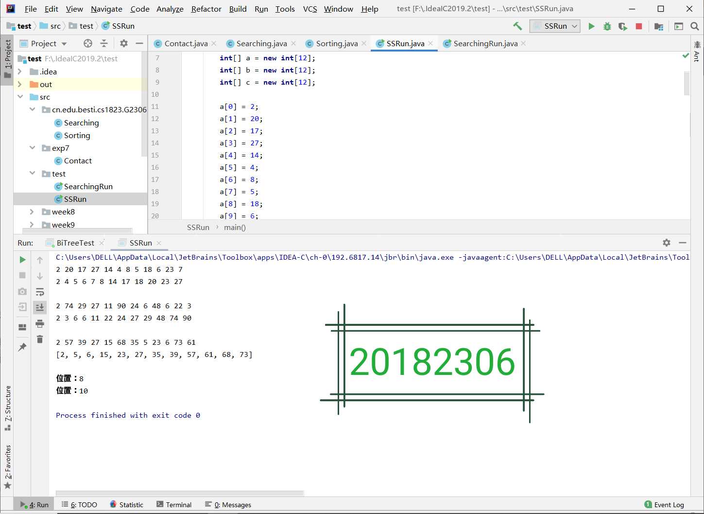Image resolution: width=704 pixels, height=514 pixels.
Task: Open the Statistic tool window
Action: coord(126,505)
